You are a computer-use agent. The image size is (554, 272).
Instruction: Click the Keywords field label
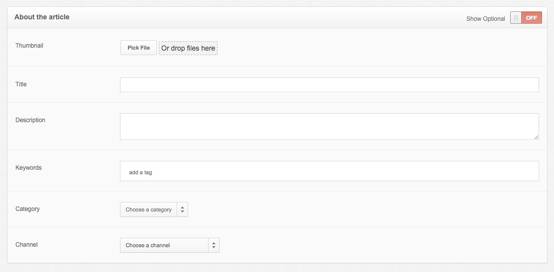coord(28,168)
